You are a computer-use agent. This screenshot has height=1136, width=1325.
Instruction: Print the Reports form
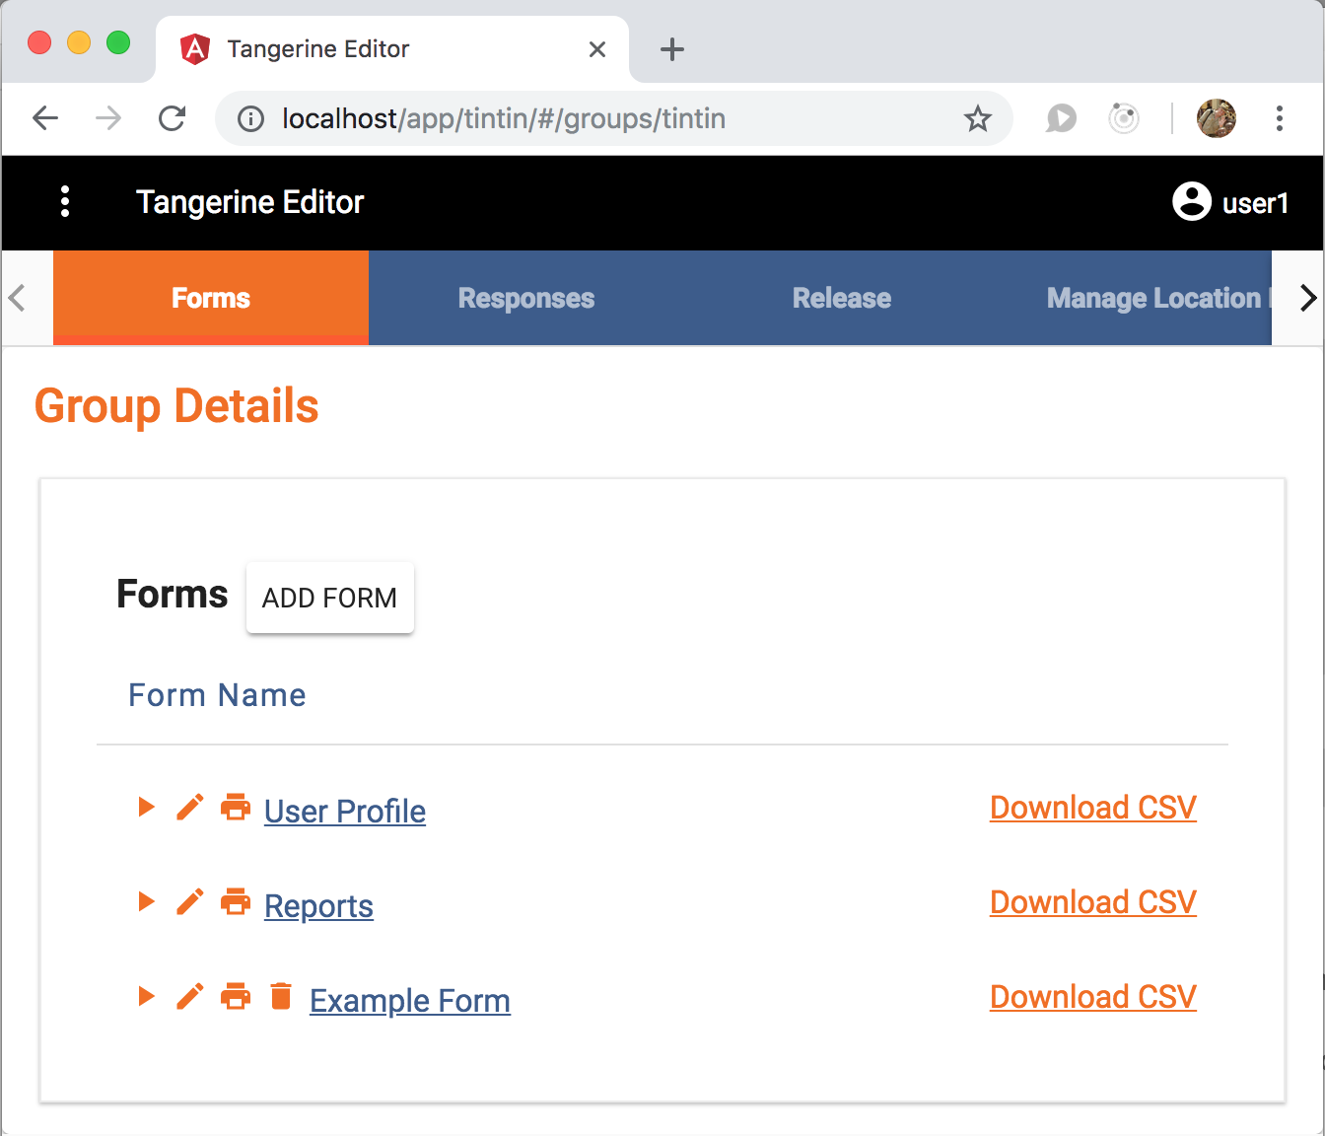pyautogui.click(x=236, y=901)
